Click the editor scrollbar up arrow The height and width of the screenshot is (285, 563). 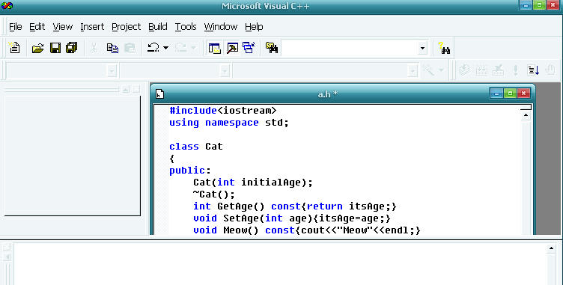(526, 115)
